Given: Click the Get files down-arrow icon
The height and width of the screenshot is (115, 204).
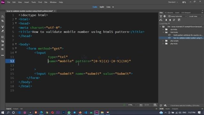Looking at the screenshot, I should [x=166, y=20].
